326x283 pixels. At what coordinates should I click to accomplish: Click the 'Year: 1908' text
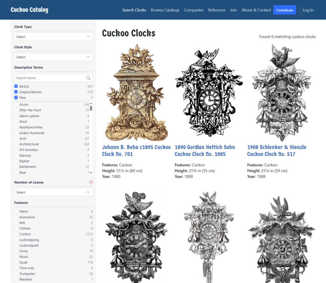tap(256, 176)
